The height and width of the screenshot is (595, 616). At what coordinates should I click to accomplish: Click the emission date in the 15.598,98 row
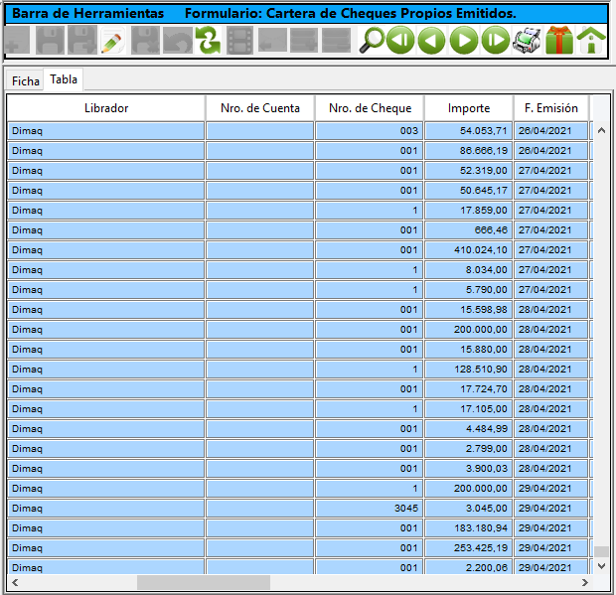coord(544,310)
